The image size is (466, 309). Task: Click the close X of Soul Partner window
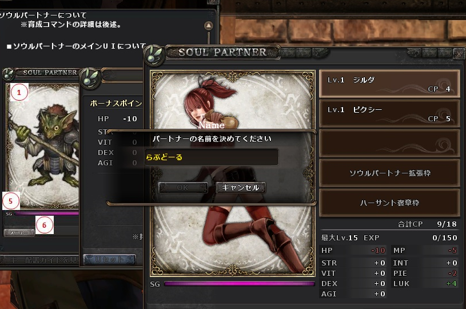(x=459, y=54)
